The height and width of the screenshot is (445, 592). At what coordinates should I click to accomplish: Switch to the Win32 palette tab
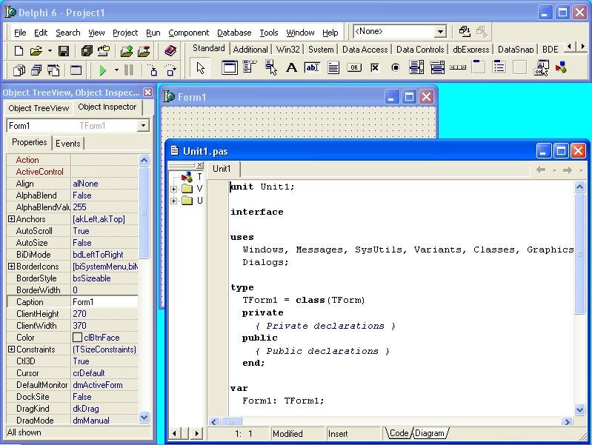pos(287,50)
